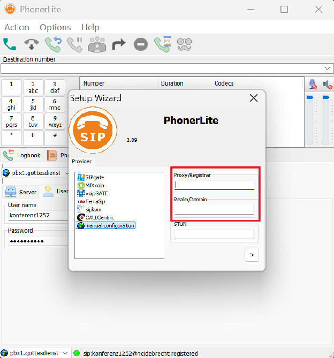Expand the Destination number dropdown
The width and height of the screenshot is (334, 358).
pos(327,68)
